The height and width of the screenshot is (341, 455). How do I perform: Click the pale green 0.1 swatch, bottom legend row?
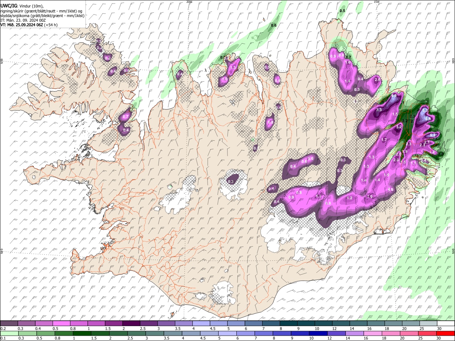tap(9, 333)
